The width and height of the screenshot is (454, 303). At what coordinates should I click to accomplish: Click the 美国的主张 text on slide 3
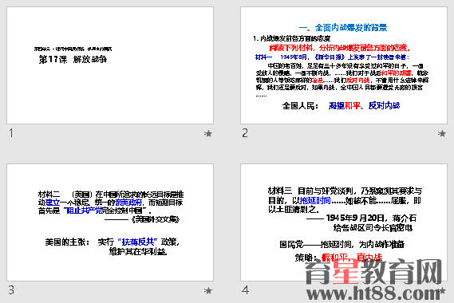(x=67, y=242)
